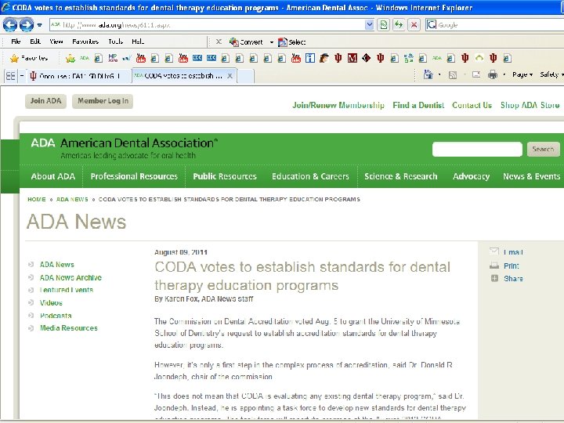Click the maroon M bookmark icon

coord(352,58)
